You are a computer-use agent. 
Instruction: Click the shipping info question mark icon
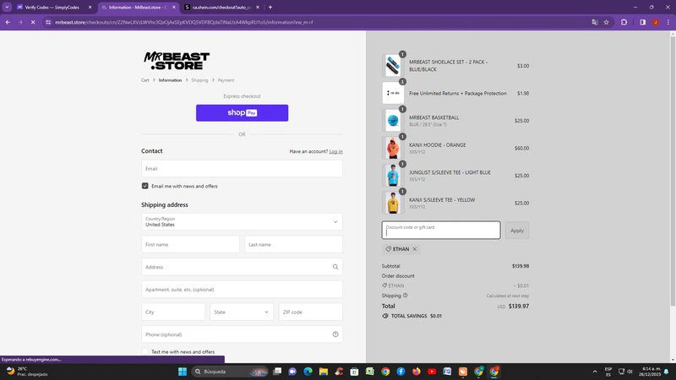tap(406, 296)
